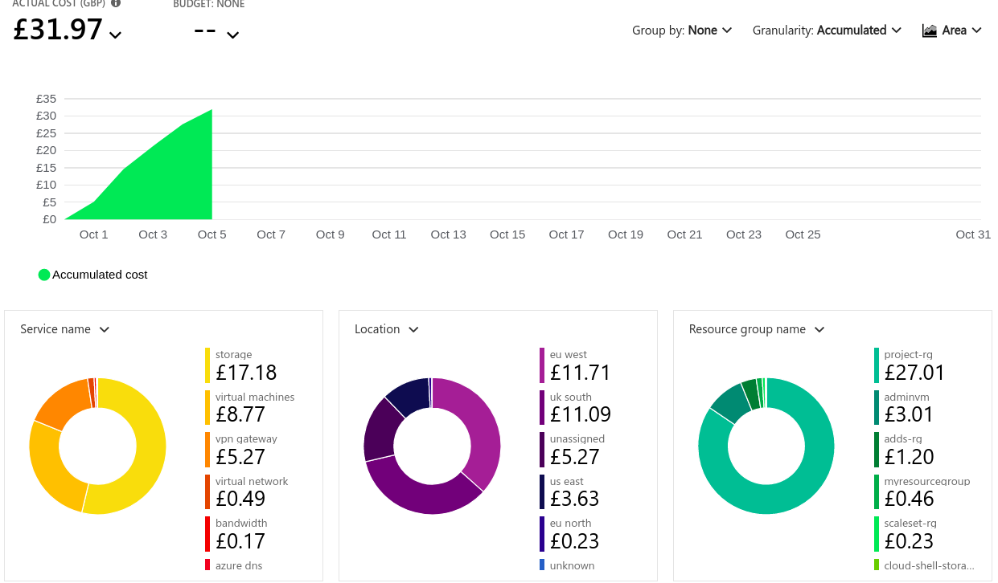Viewport: 998px width, 583px height.
Task: Click the adminvm segment of Resource group donut
Action: pos(732,402)
